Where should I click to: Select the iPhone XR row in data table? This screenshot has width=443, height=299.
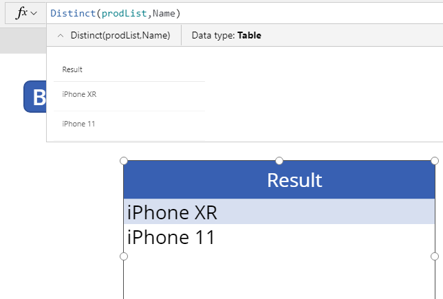point(279,212)
